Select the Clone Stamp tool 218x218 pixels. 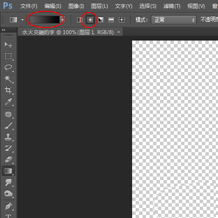[8, 137]
